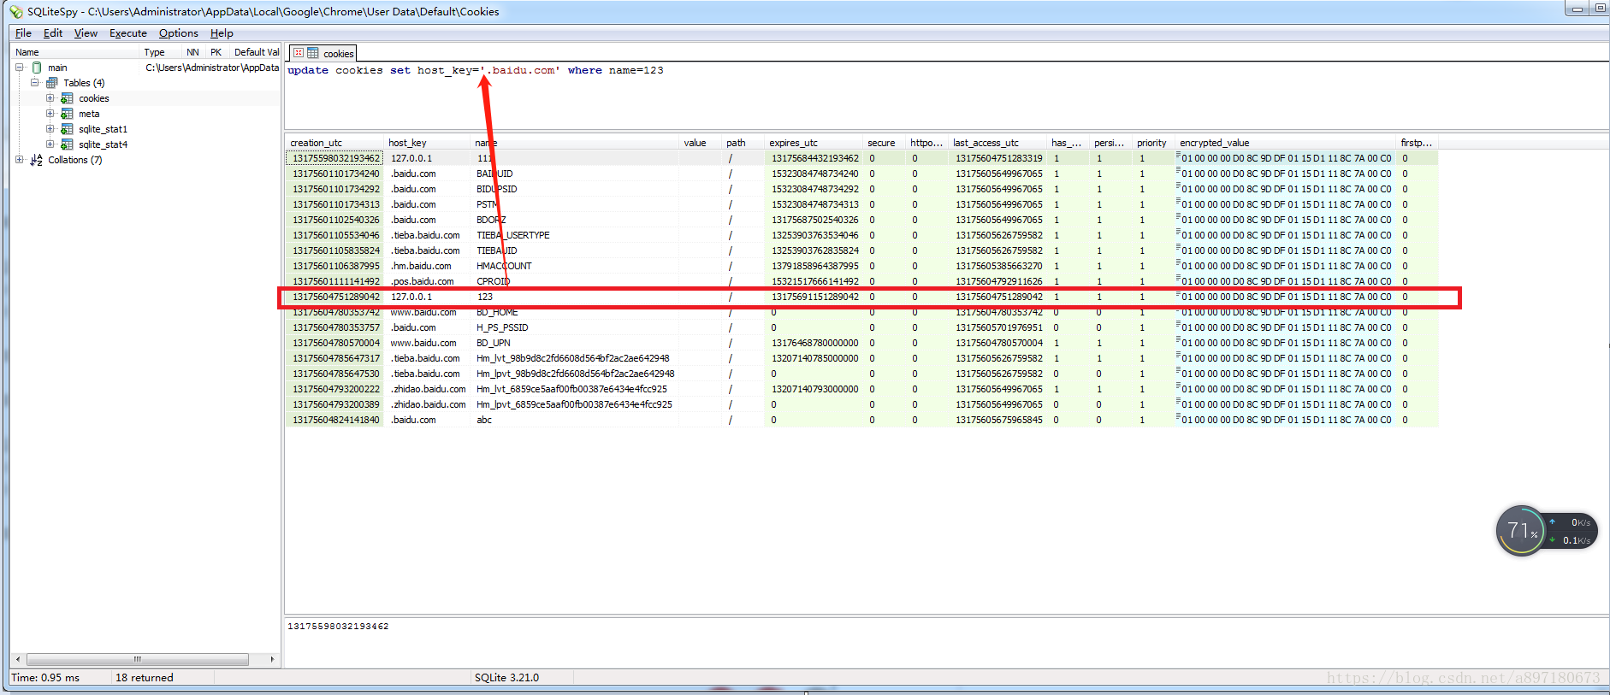
Task: Switch to the cookies tab
Action: coord(323,53)
